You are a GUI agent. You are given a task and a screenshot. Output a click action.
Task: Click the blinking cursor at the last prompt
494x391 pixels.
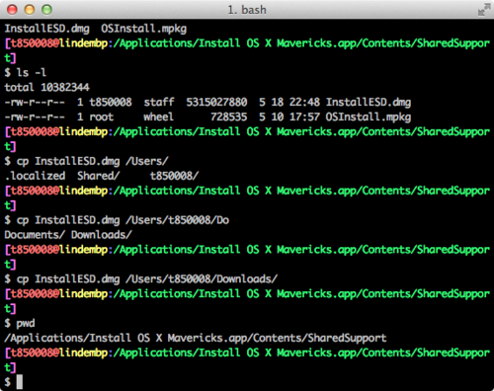[x=20, y=382]
